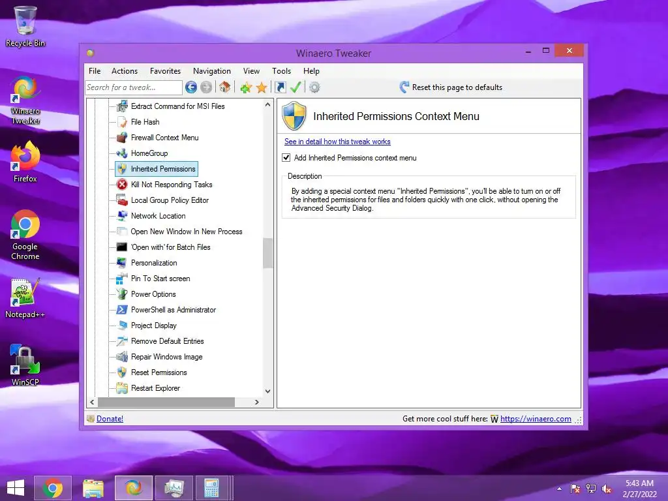Click the File Hash tree icon
The height and width of the screenshot is (501, 668).
pos(122,122)
